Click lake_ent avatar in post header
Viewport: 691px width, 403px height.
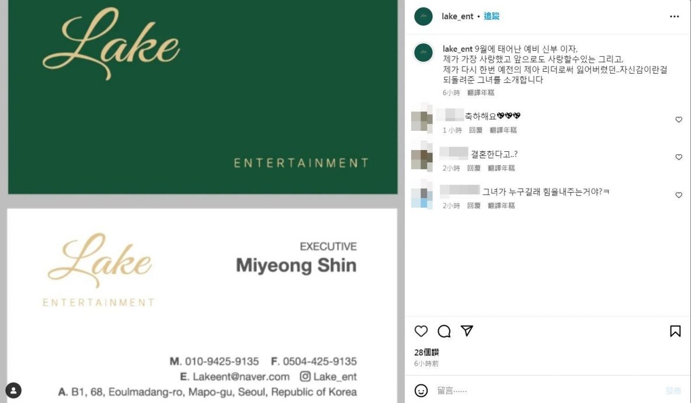point(423,16)
